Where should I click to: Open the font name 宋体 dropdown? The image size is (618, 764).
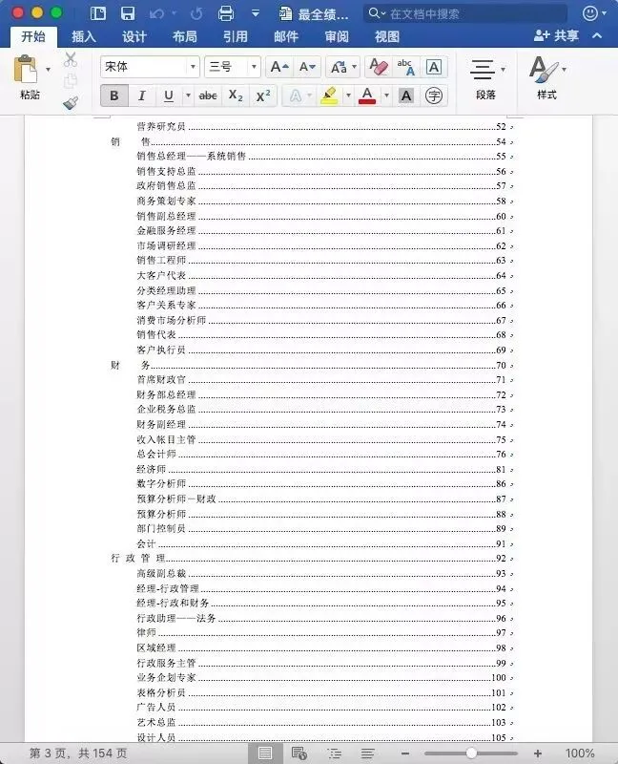click(194, 67)
